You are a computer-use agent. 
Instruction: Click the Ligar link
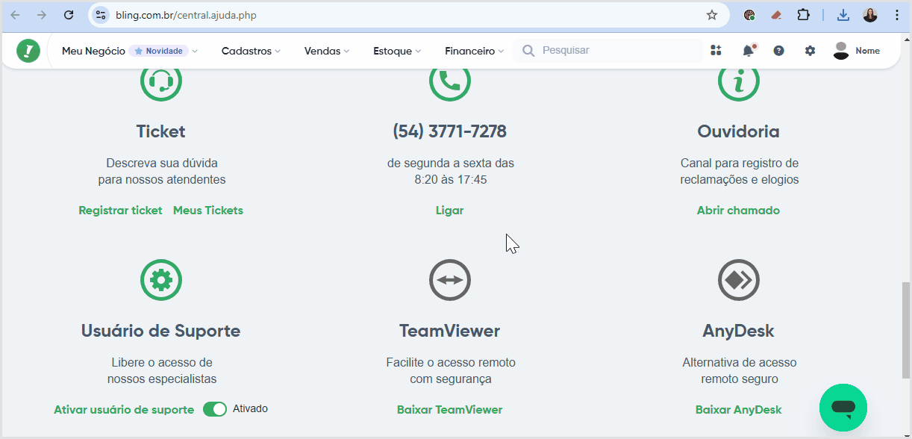click(450, 211)
